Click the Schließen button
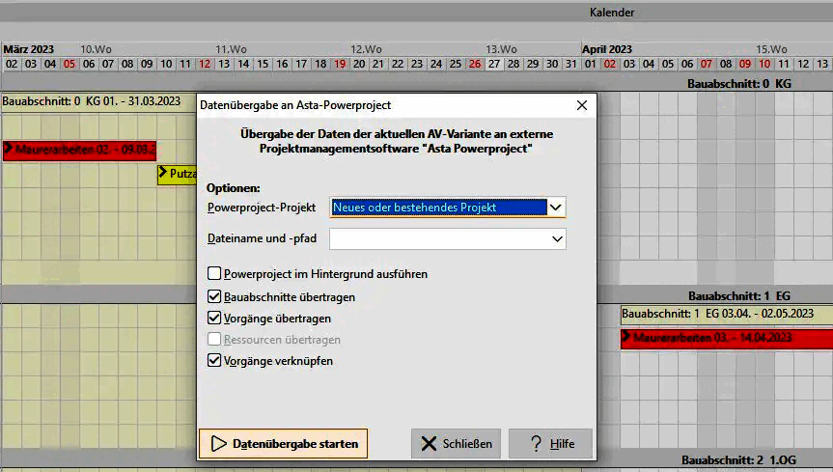Screen dimensions: 833x472 (x=456, y=443)
